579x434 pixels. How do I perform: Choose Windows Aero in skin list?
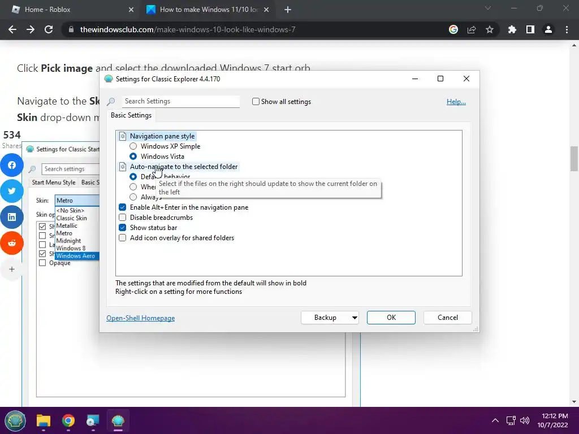coord(77,256)
